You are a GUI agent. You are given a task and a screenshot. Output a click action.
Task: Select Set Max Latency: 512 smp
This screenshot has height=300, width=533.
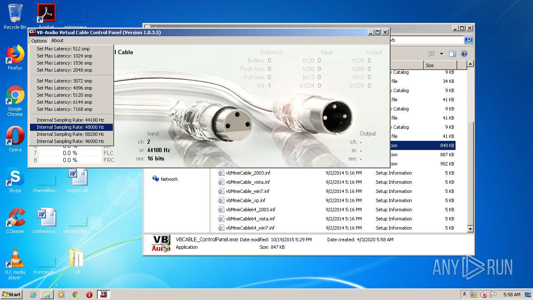click(x=71, y=49)
